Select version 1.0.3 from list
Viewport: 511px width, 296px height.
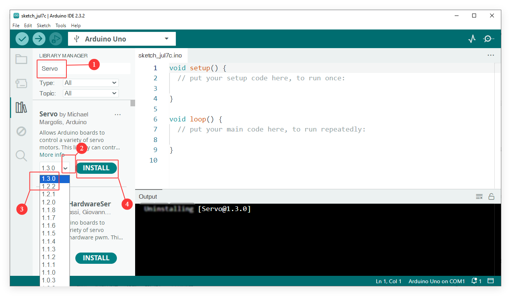coord(55,280)
